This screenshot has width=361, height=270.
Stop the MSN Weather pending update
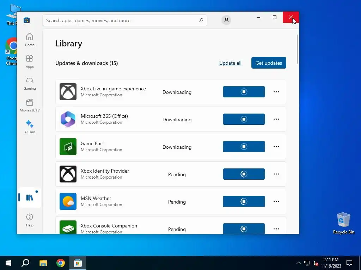[x=244, y=201]
